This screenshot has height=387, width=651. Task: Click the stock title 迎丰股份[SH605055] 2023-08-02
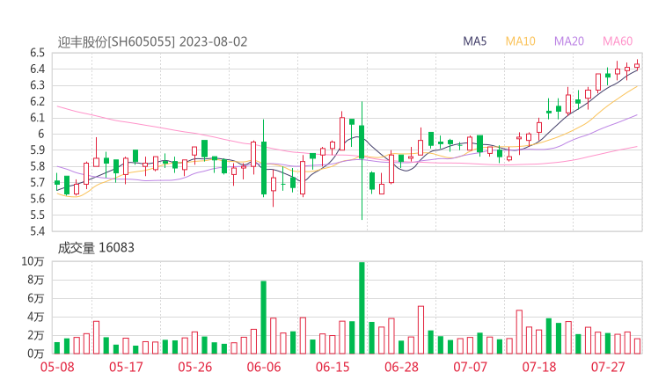pos(152,42)
